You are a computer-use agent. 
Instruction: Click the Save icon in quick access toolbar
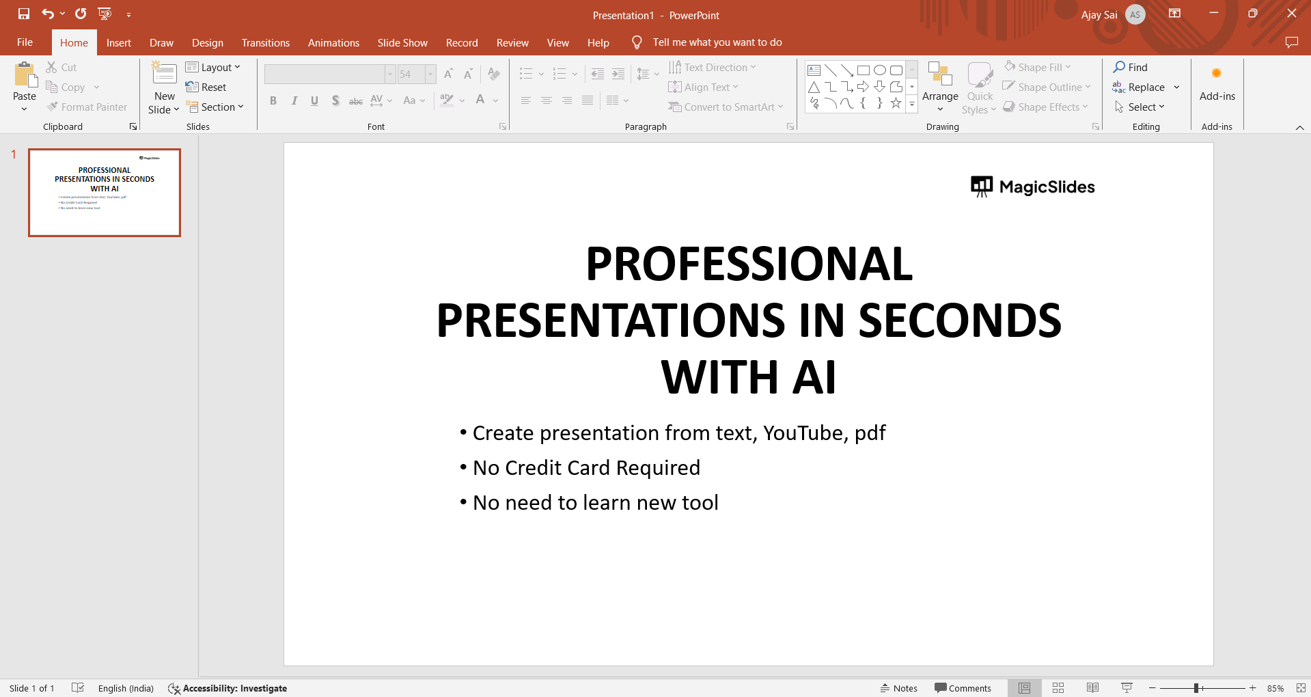coord(24,14)
